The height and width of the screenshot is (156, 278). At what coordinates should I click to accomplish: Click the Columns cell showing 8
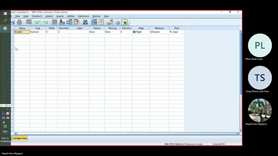coord(126,32)
